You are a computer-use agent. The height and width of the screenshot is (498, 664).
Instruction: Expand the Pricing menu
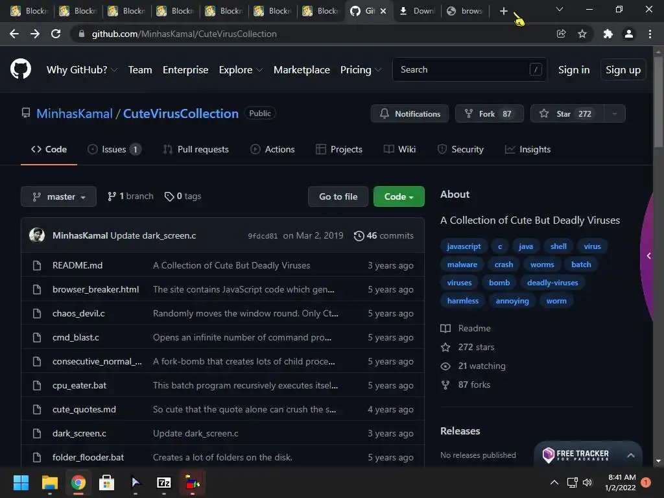pos(361,70)
